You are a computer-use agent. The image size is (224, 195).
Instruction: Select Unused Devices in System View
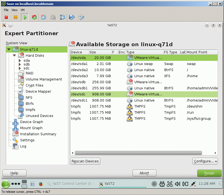pyautogui.click(x=39, y=116)
